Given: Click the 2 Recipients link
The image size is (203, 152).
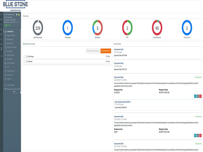Looking at the screenshot, I should pyautogui.click(x=198, y=77).
